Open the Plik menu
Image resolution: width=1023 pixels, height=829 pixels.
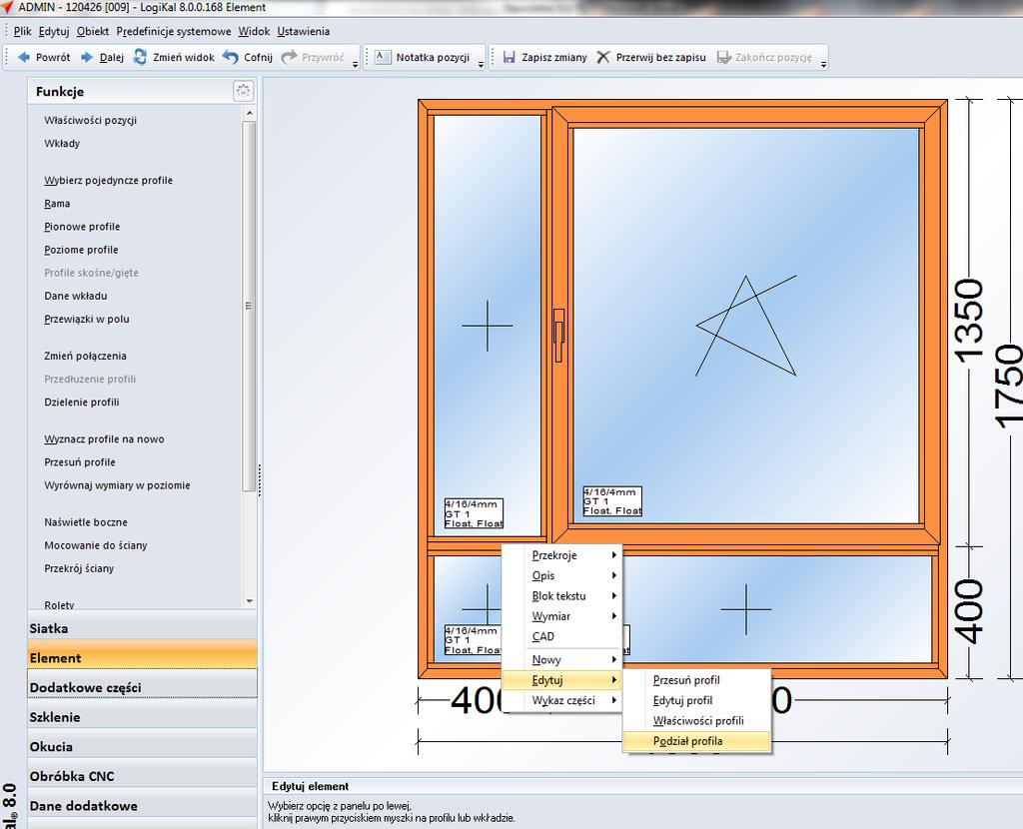coord(22,31)
